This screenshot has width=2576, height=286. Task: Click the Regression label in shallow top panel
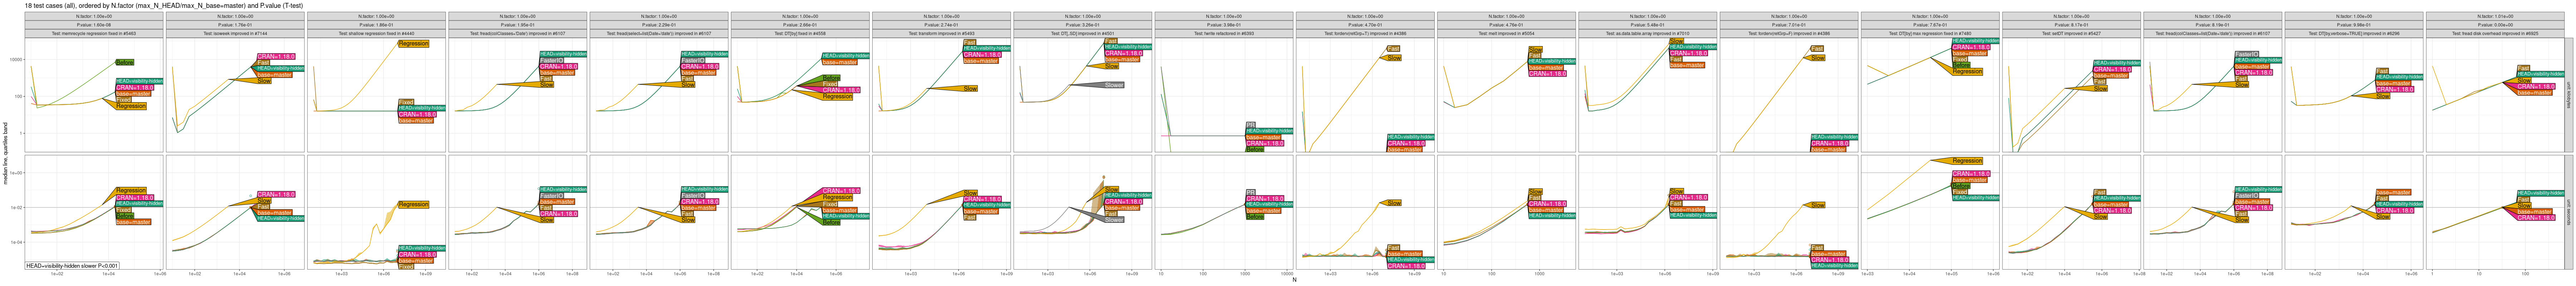[x=413, y=44]
